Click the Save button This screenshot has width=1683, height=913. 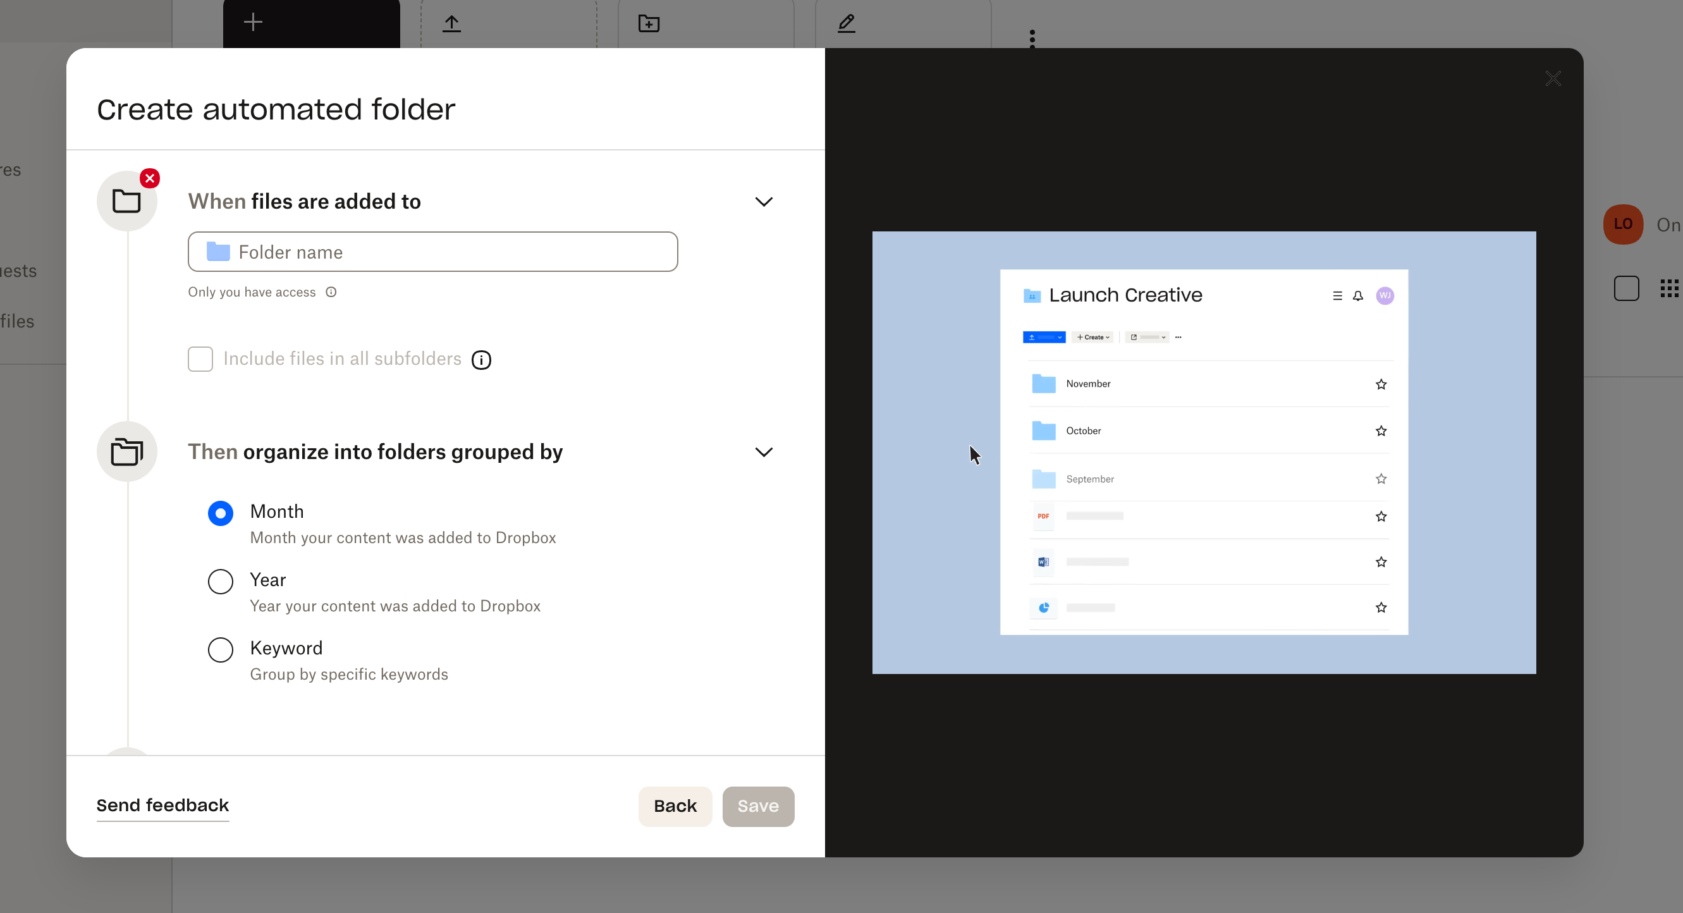click(x=757, y=806)
